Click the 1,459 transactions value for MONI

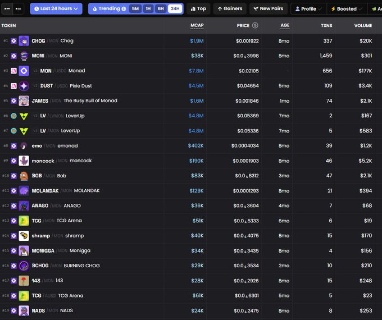[x=326, y=56]
